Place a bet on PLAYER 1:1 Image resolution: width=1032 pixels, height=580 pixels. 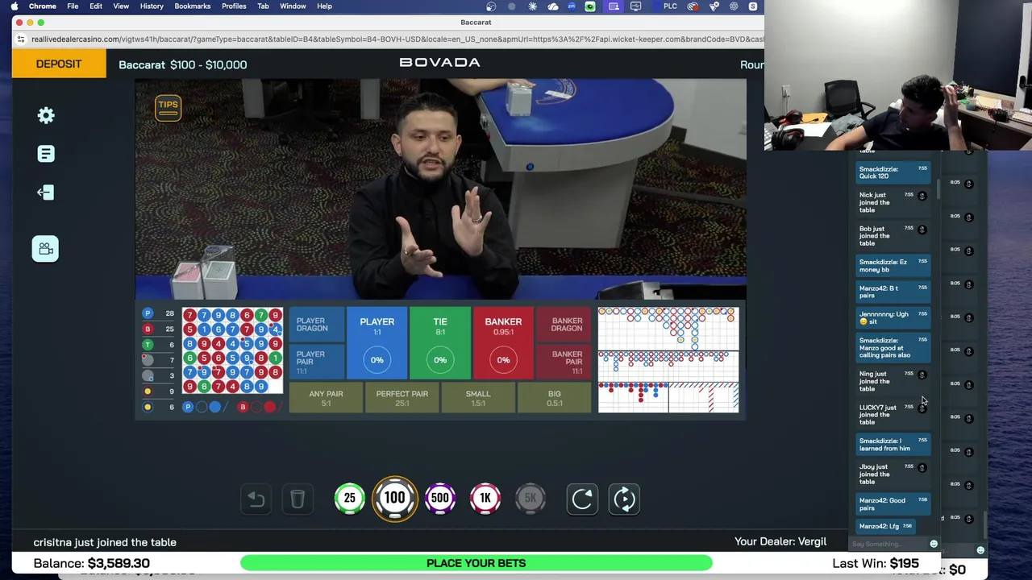pos(377,343)
